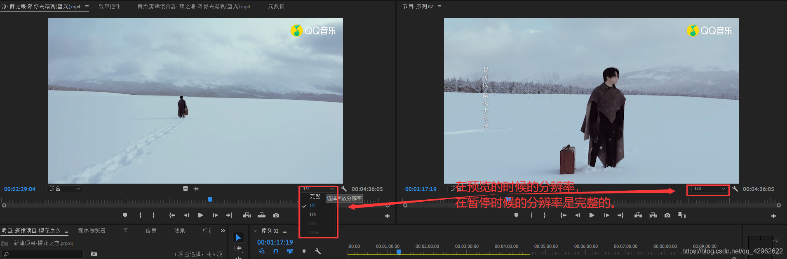Show hidden panel tabs double chevron
The image size is (787, 259).
(223, 231)
